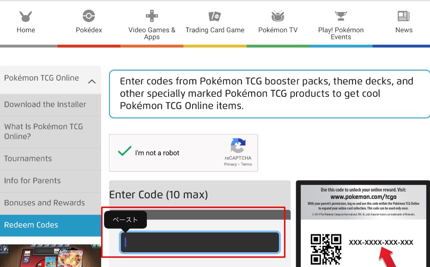The height and width of the screenshot is (267, 430).
Task: Open Pokémon TV navigation label
Action: coord(278,30)
